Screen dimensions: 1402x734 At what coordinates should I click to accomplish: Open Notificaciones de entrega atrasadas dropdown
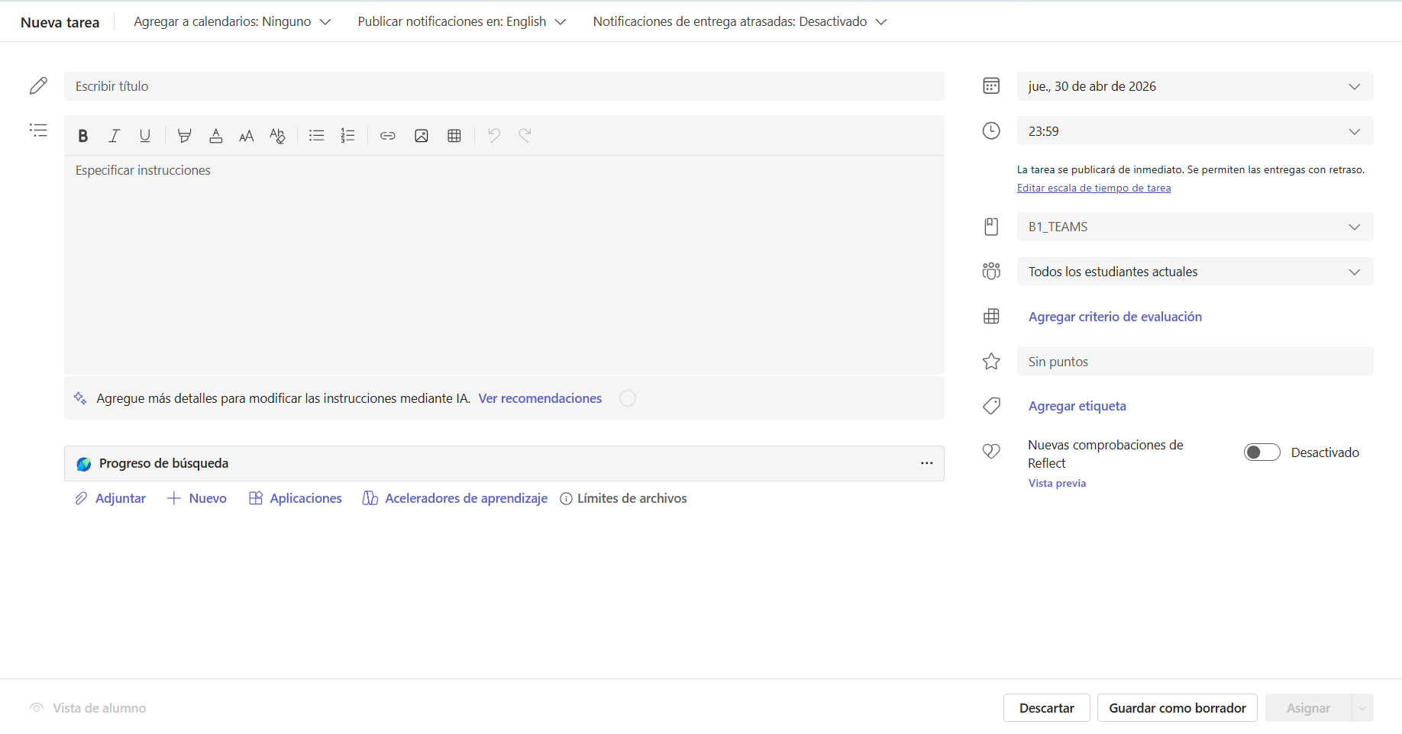pyautogui.click(x=739, y=21)
